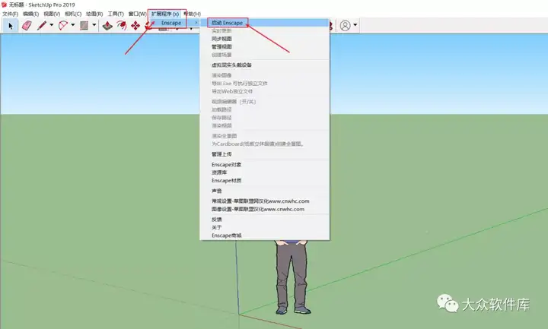Open the 帮助(H) menu

(193, 14)
